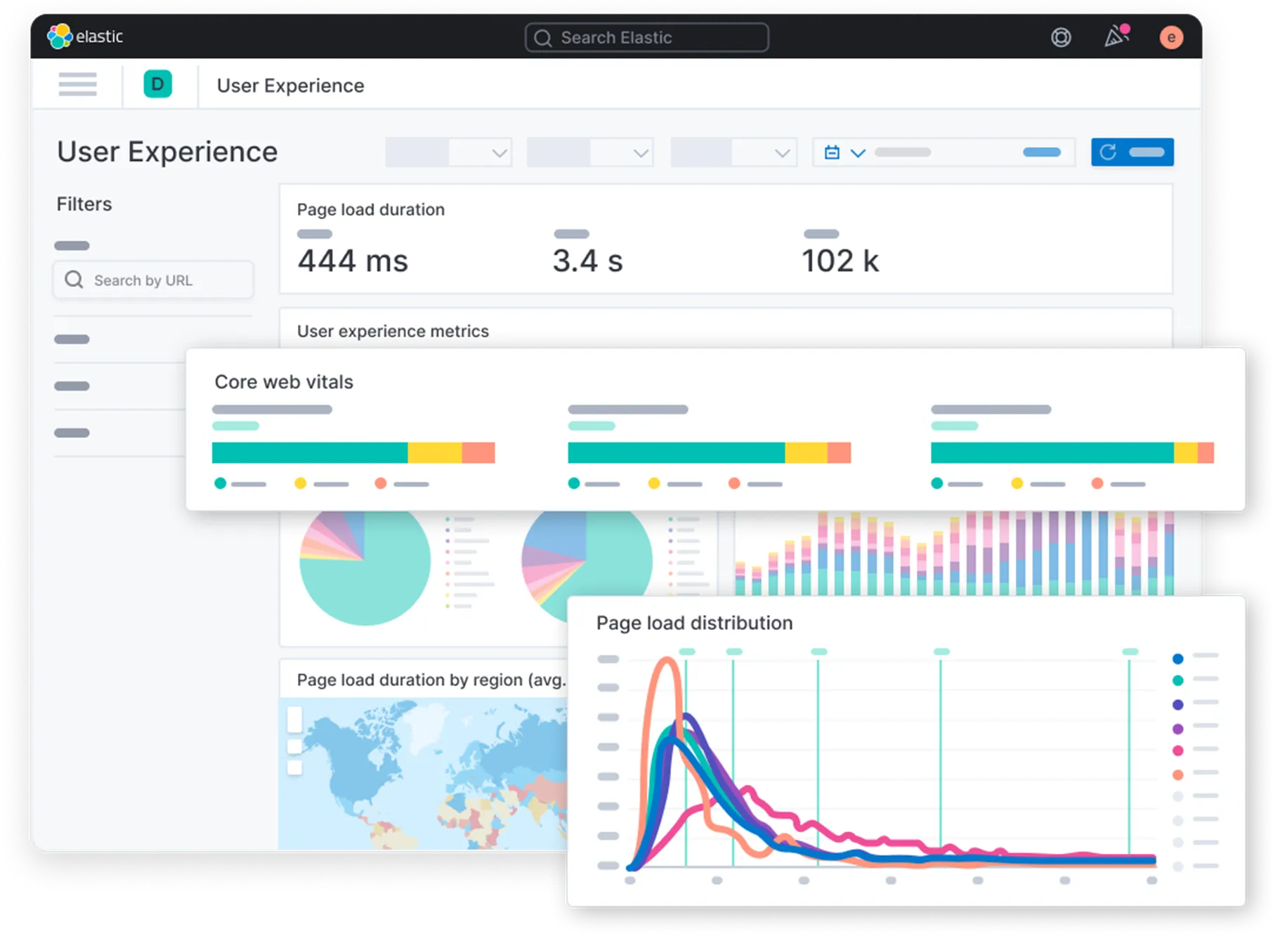Screen dimensions: 1273x936
Task: Click the User Experience breadcrumb
Action: tap(290, 86)
